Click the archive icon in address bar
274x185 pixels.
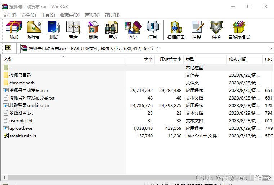tap(24, 48)
